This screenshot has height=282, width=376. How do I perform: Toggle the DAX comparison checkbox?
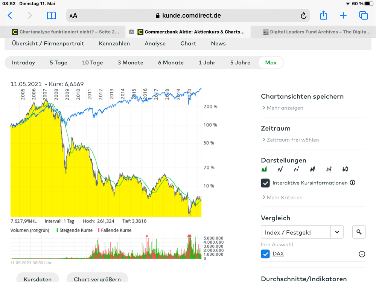(x=265, y=254)
